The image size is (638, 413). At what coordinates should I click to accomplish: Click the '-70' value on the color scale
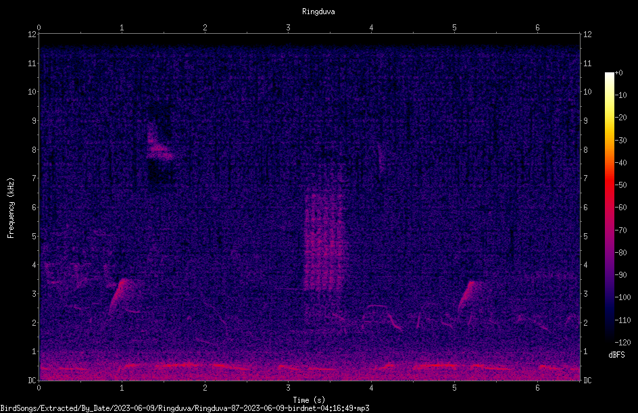point(621,230)
